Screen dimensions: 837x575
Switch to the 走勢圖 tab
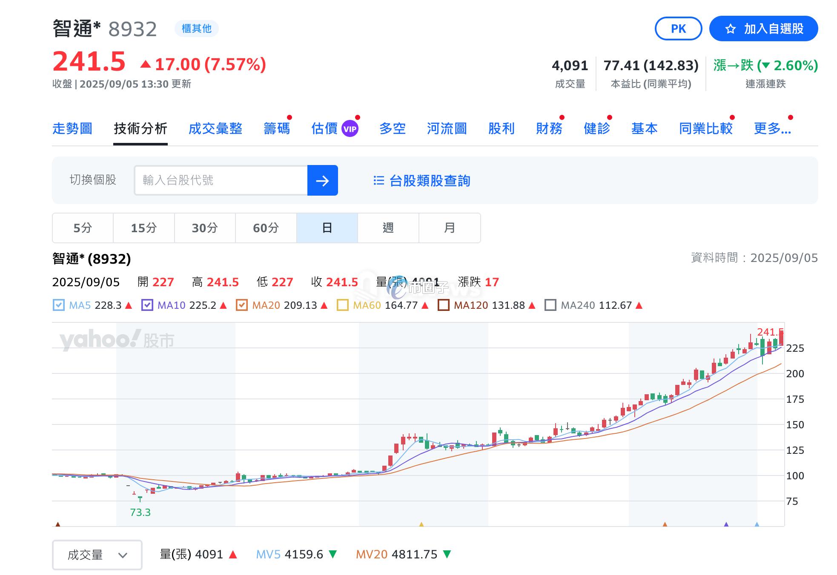point(72,128)
